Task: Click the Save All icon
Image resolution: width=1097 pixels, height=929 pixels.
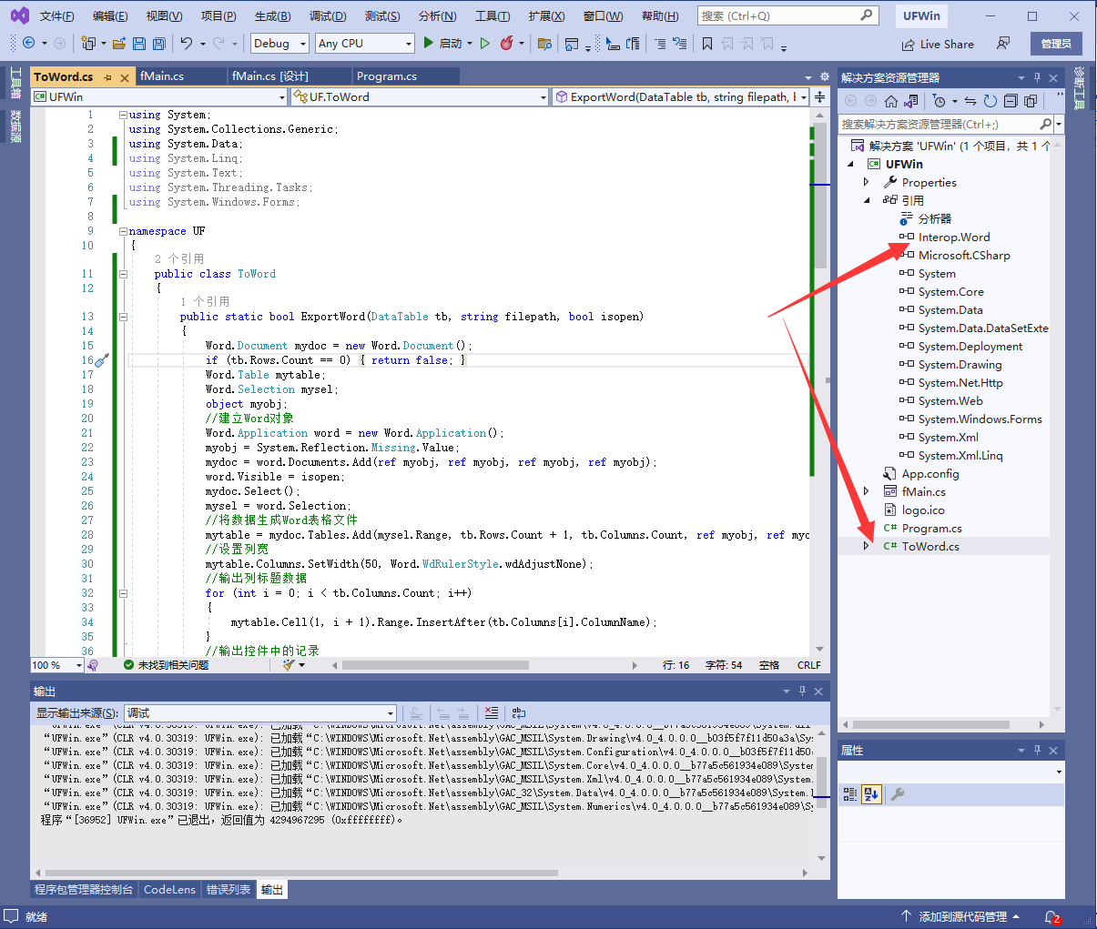Action: (x=158, y=44)
